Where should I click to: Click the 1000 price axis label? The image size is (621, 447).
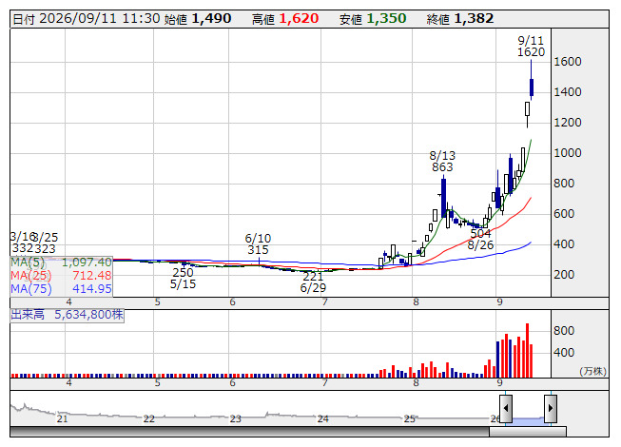[568, 153]
